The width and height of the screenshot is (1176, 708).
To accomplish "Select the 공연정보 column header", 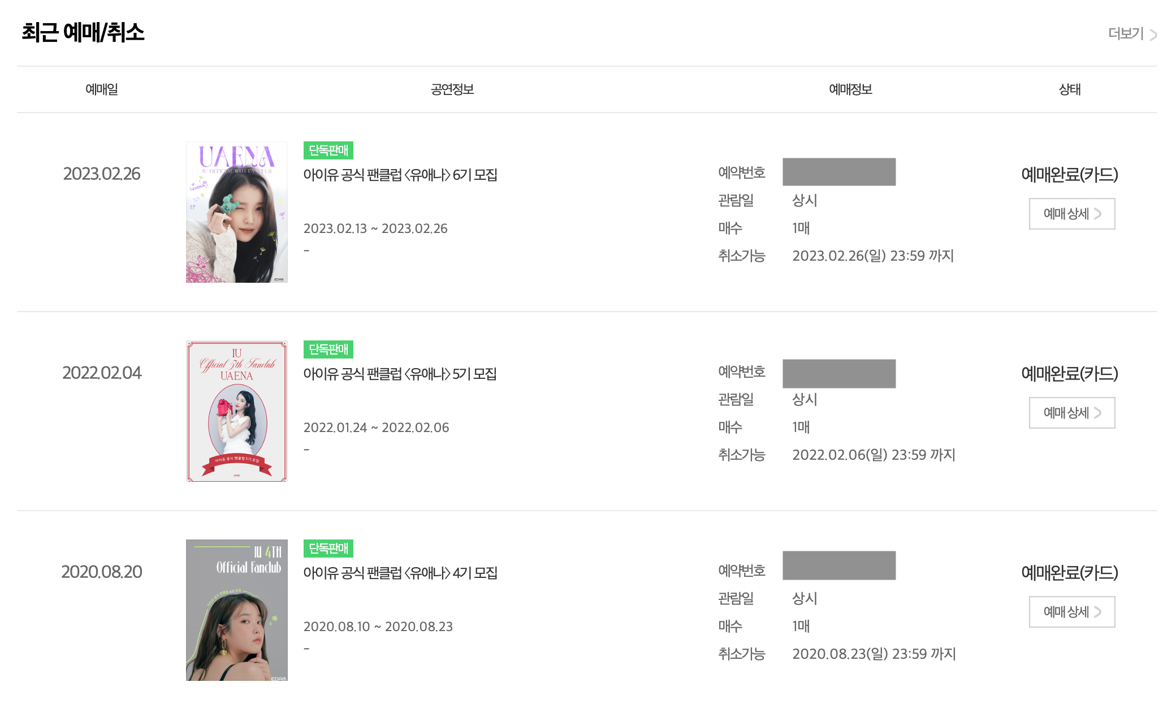I will 451,88.
